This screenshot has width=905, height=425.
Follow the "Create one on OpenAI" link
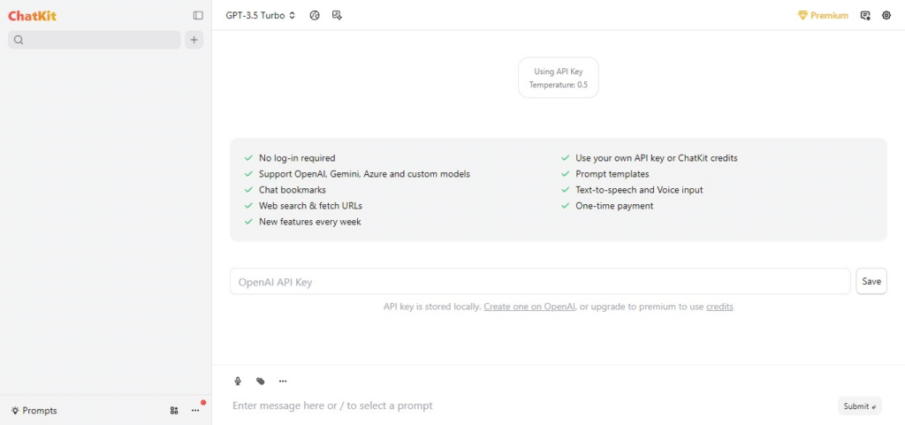tap(529, 307)
